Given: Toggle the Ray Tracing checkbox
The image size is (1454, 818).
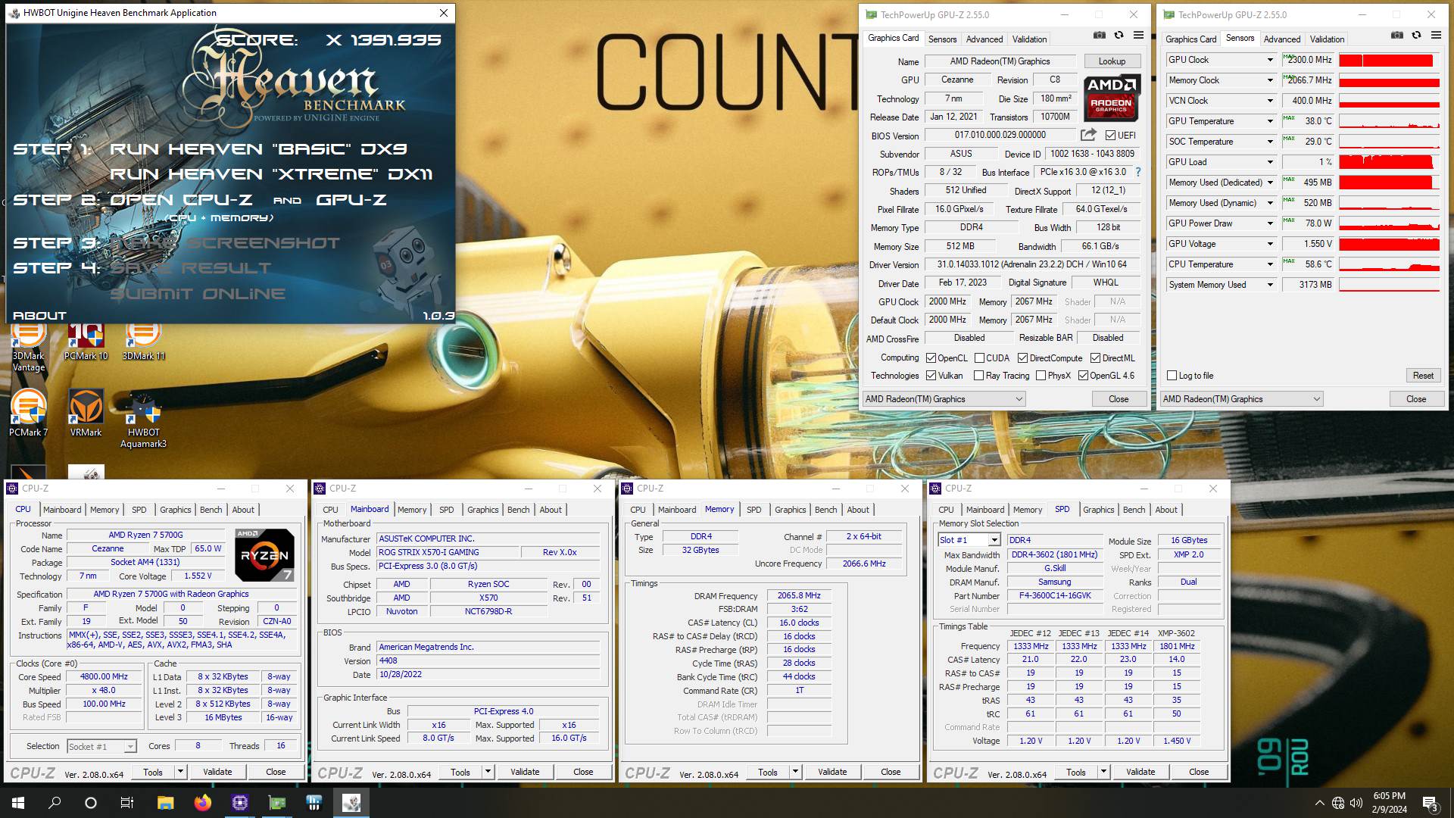Looking at the screenshot, I should click(x=978, y=376).
